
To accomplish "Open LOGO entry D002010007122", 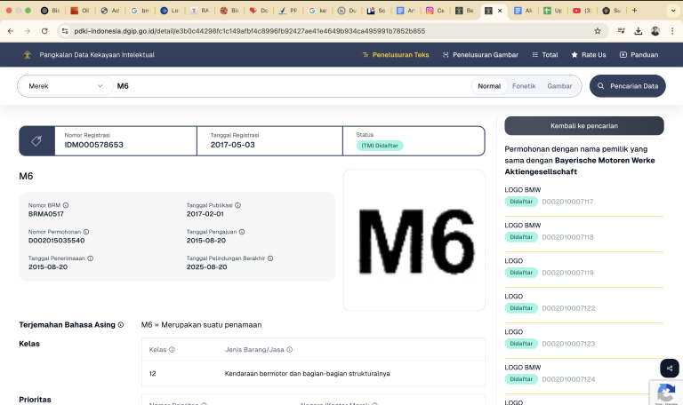I will [584, 303].
